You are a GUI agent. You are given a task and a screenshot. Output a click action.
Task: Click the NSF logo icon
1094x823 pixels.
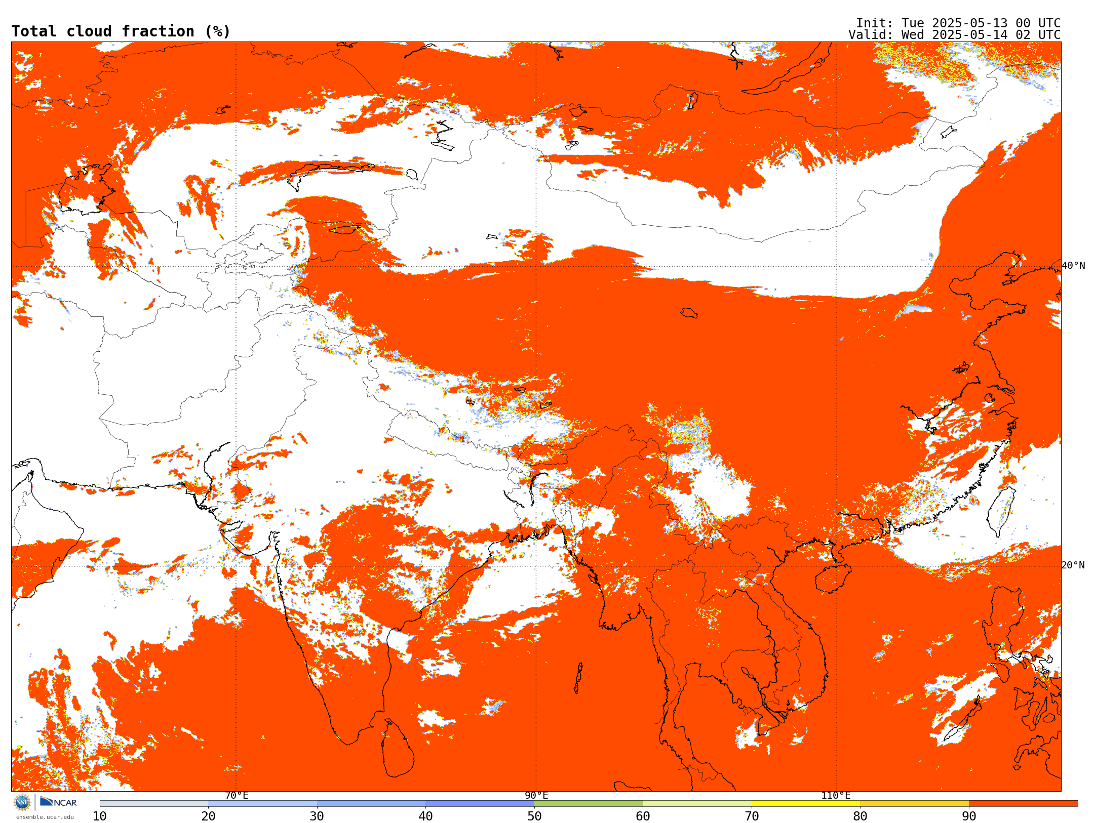(x=22, y=802)
